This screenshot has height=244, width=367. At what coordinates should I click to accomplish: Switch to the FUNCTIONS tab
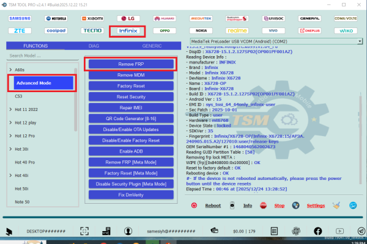coord(35,46)
